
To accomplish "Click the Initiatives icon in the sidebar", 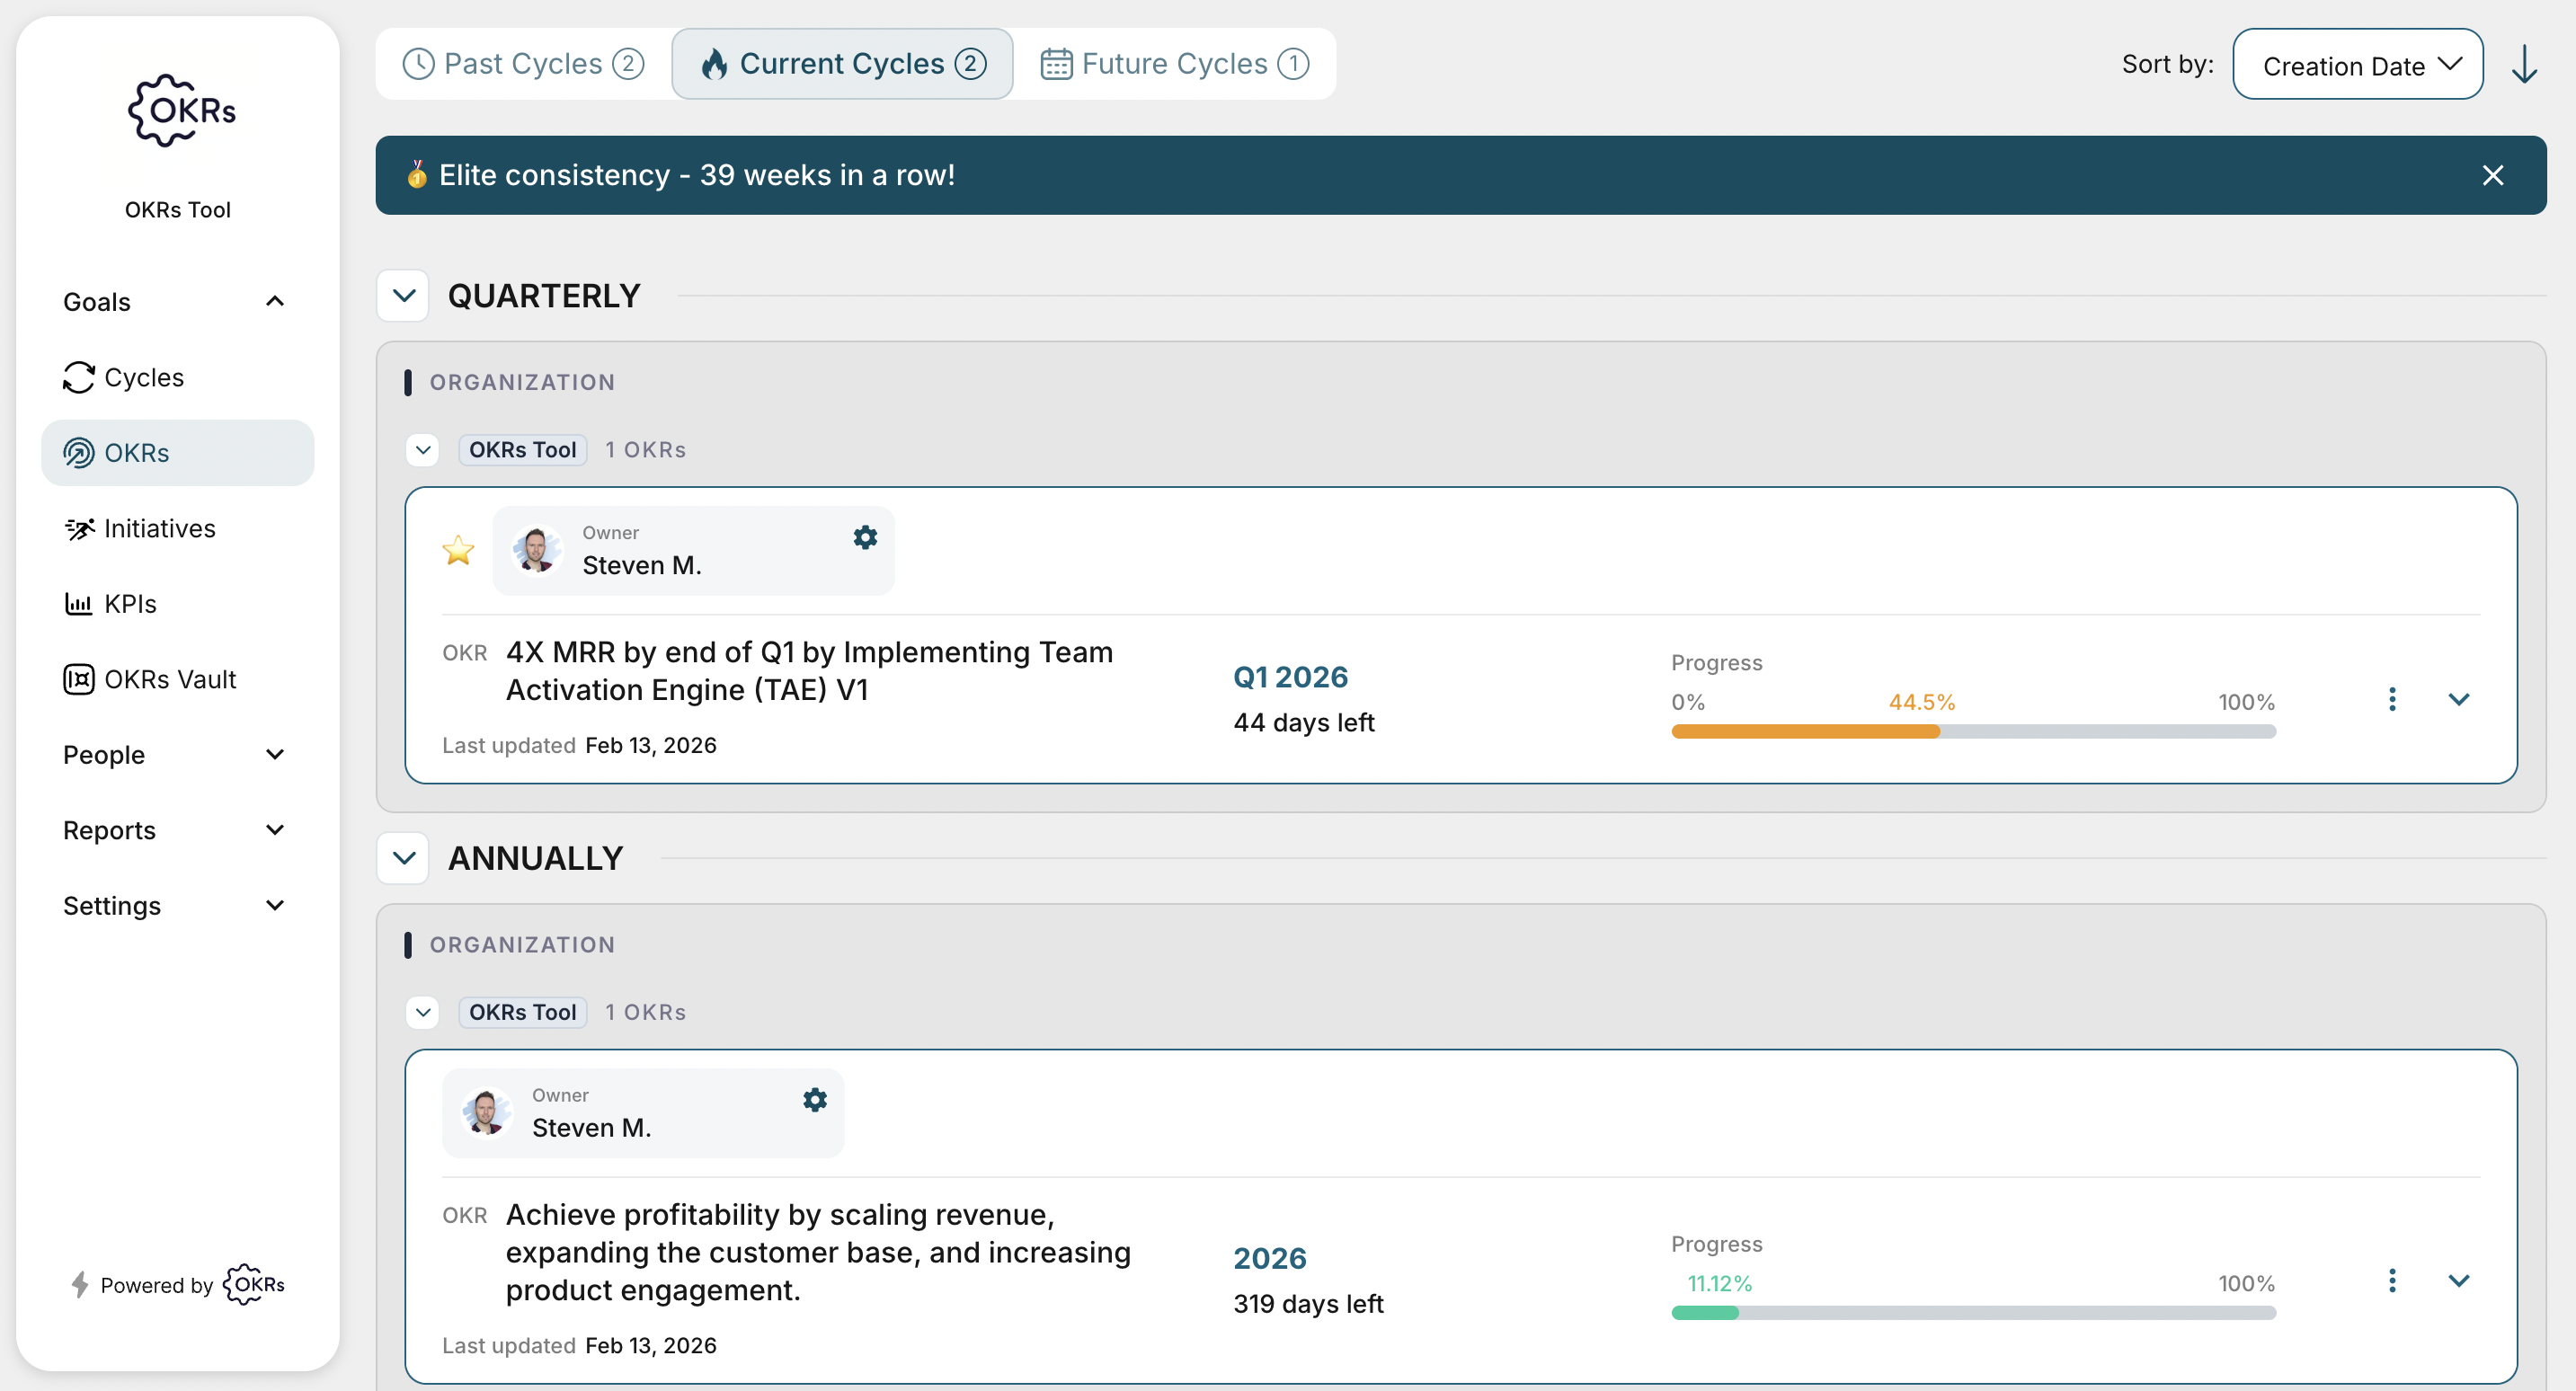I will 79,528.
